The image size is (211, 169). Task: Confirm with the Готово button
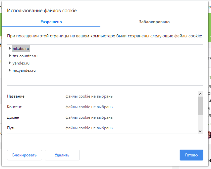191,155
